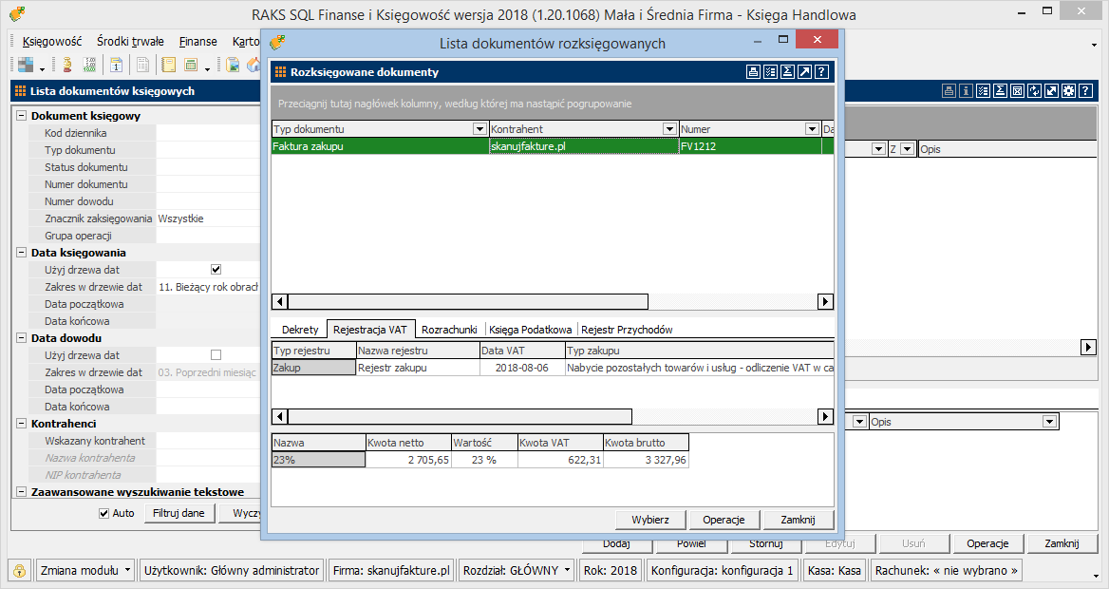The height and width of the screenshot is (589, 1109).
Task: Click the checklist icon in Rozksięgowane dokumenty header
Action: pos(770,72)
